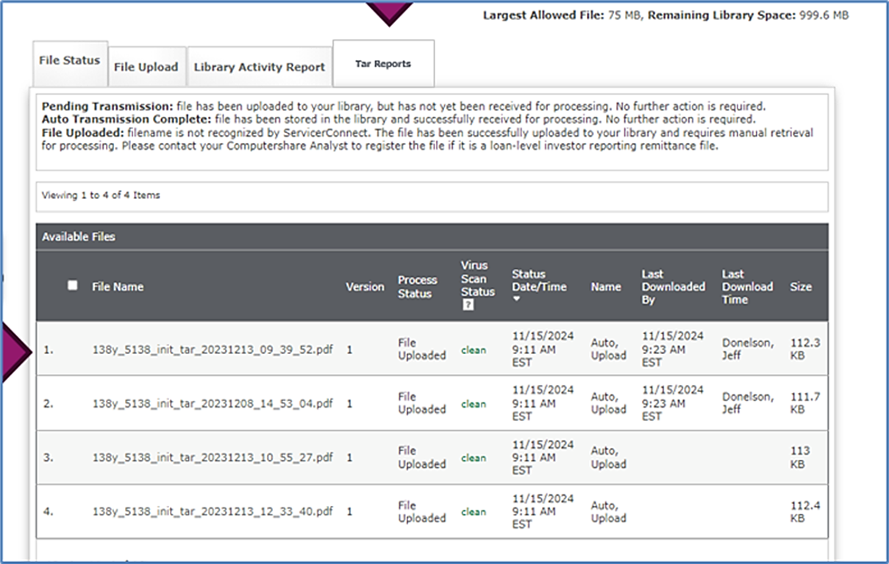The image size is (889, 564).
Task: Download file 138y_5138_init_tar_20231213_10_55_27.pdf
Action: (213, 458)
